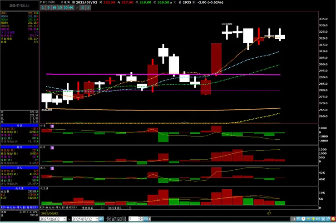Click the 保留空間 value field showing 3
The image size is (336, 223).
(x=133, y=219)
